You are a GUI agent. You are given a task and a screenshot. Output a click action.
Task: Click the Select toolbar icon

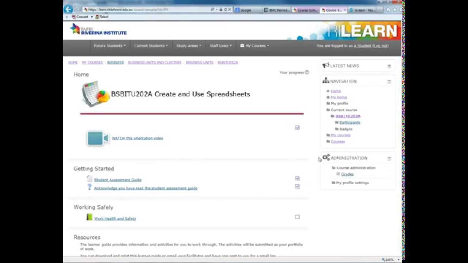pyautogui.click(x=97, y=17)
